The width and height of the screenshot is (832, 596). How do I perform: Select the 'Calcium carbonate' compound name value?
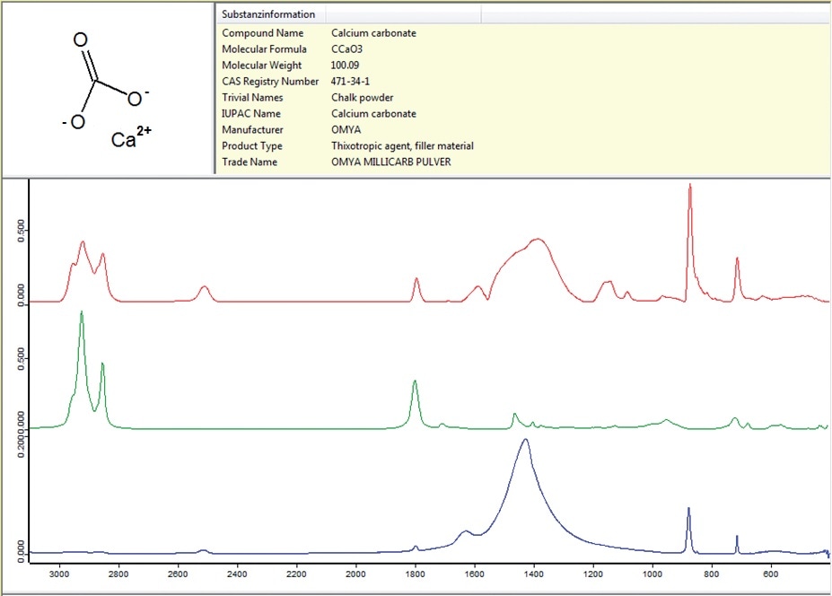pos(373,33)
